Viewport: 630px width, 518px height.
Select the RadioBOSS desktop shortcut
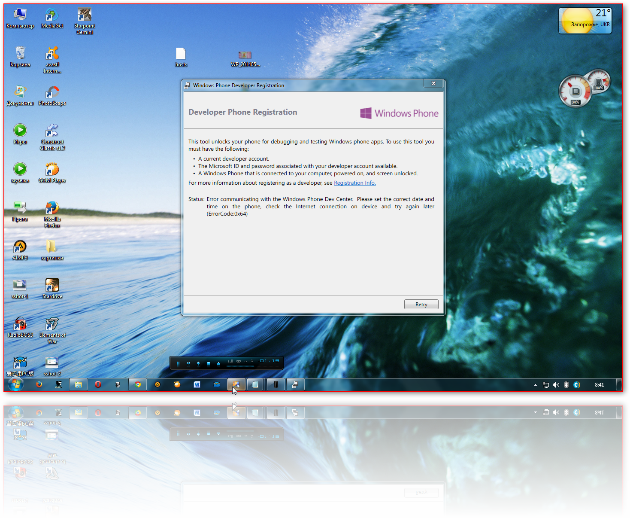[20, 327]
